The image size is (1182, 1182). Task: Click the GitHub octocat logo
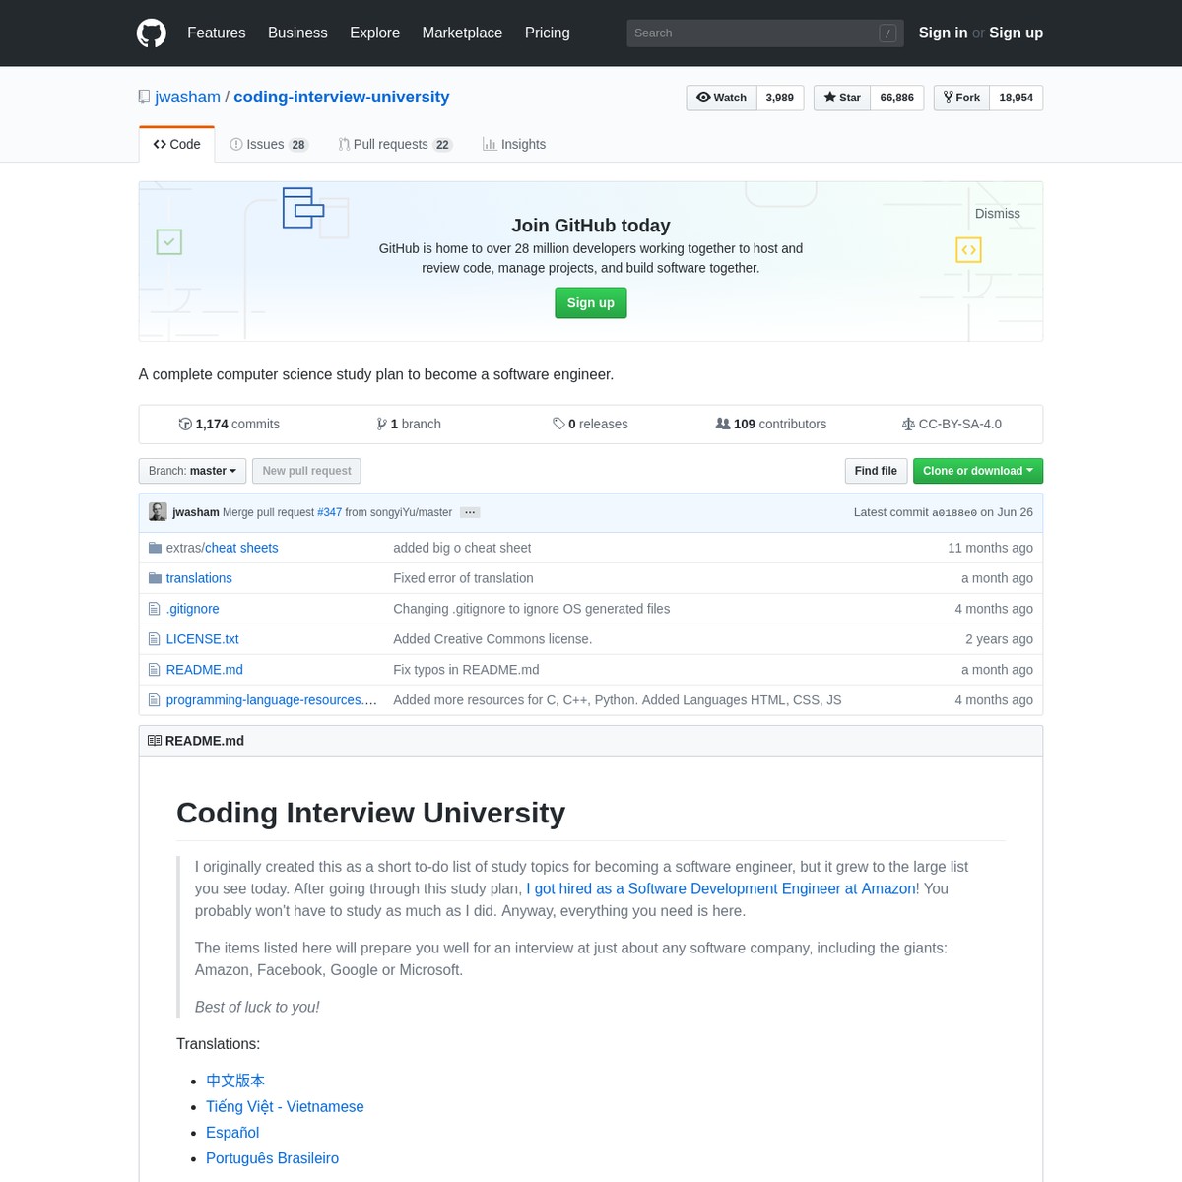[151, 33]
